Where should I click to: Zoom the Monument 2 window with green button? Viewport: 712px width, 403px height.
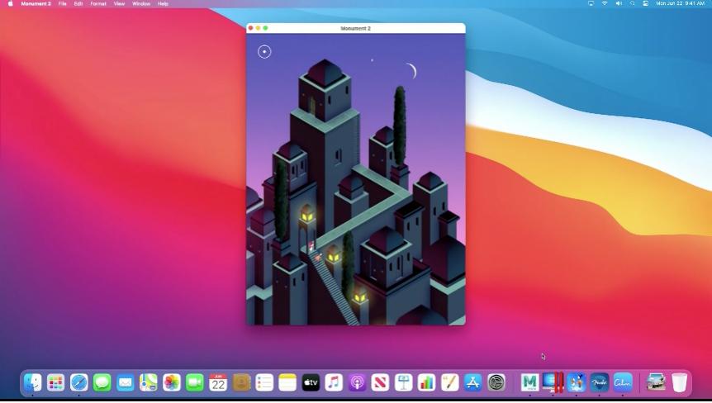(266, 28)
